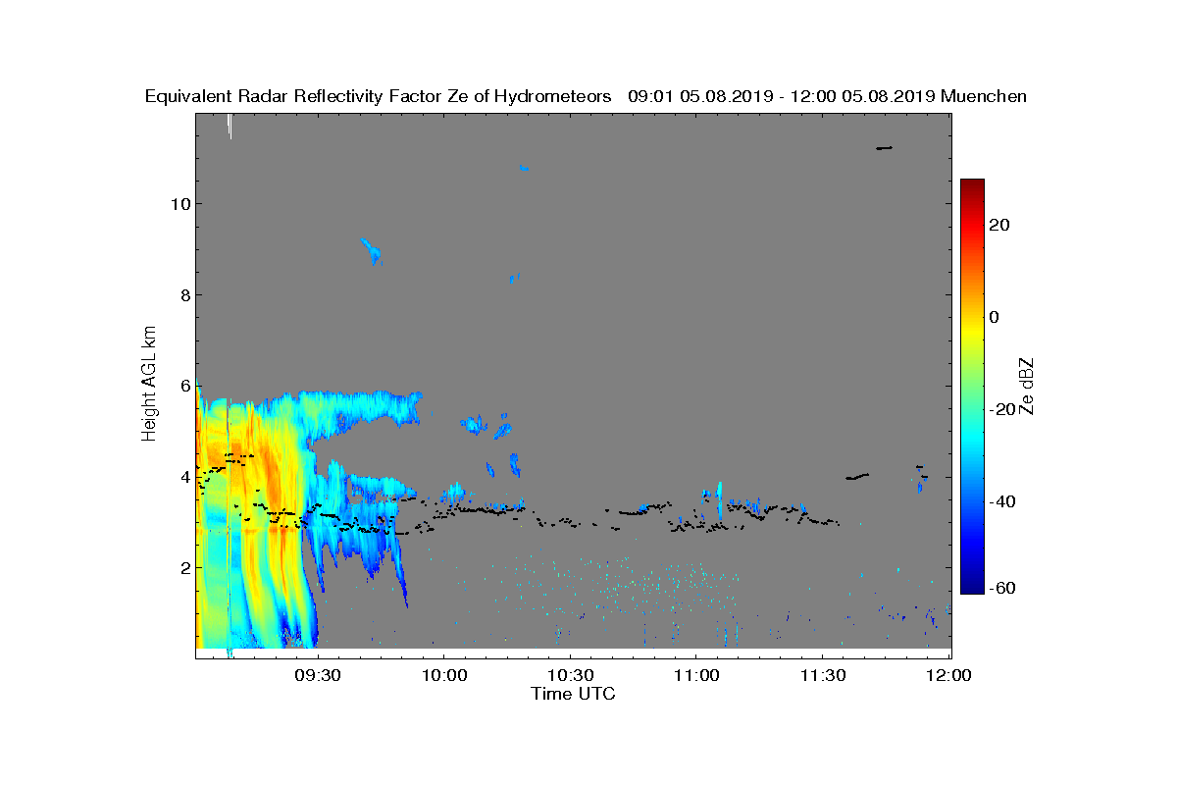
Task: Click the height tick label 10
Action: click(x=179, y=204)
